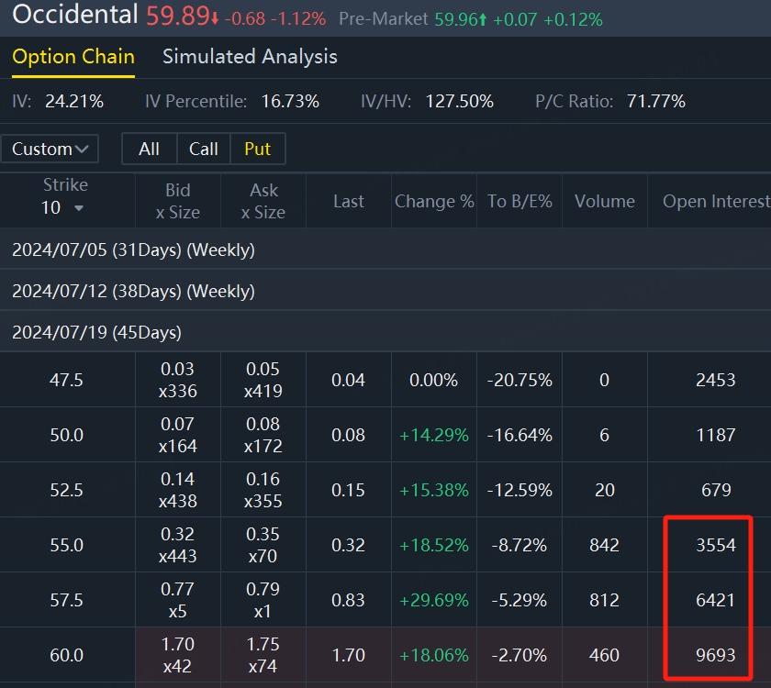Image resolution: width=771 pixels, height=688 pixels.
Task: Collapse the 2024/07/19 expiration group
Action: (96, 332)
